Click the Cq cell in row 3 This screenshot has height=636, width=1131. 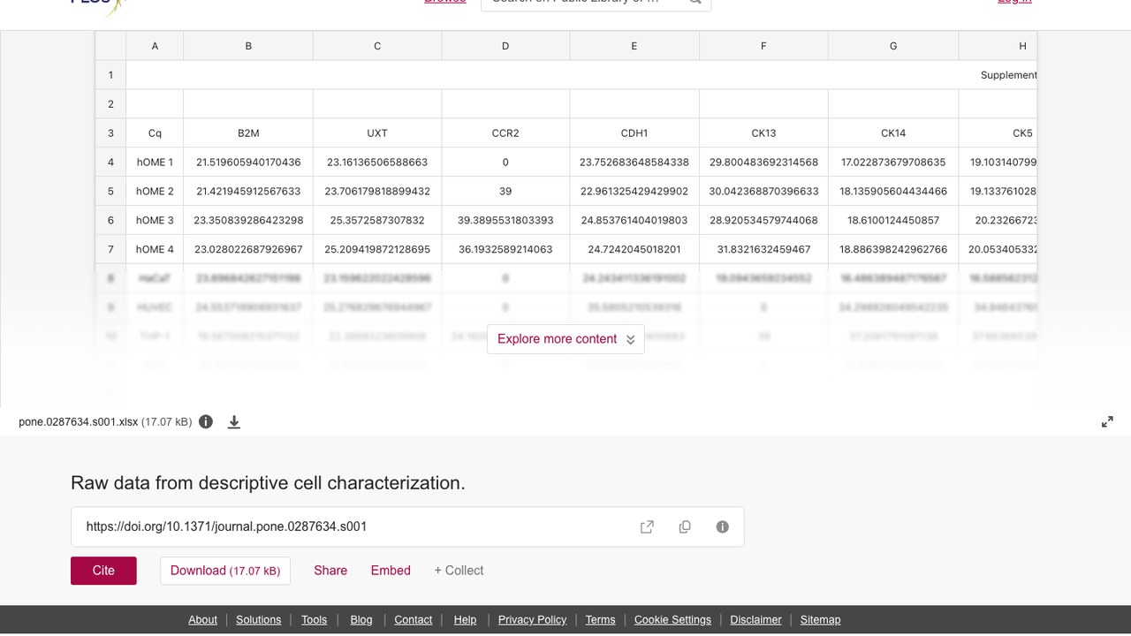tap(155, 133)
